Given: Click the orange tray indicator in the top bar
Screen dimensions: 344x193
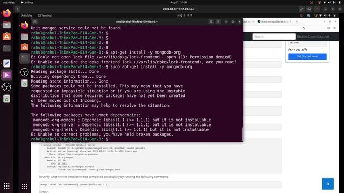Looking at the screenshot, I should tap(319, 2).
